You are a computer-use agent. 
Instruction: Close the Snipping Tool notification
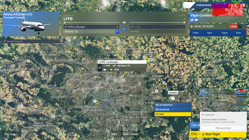[x=244, y=115]
